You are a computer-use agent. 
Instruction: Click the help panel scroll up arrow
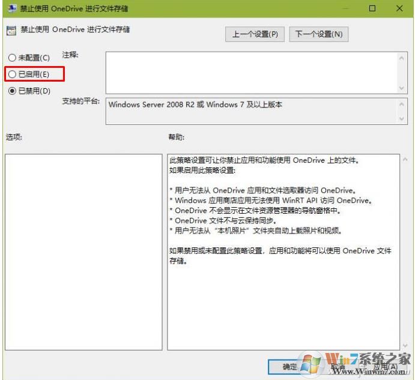(405, 160)
